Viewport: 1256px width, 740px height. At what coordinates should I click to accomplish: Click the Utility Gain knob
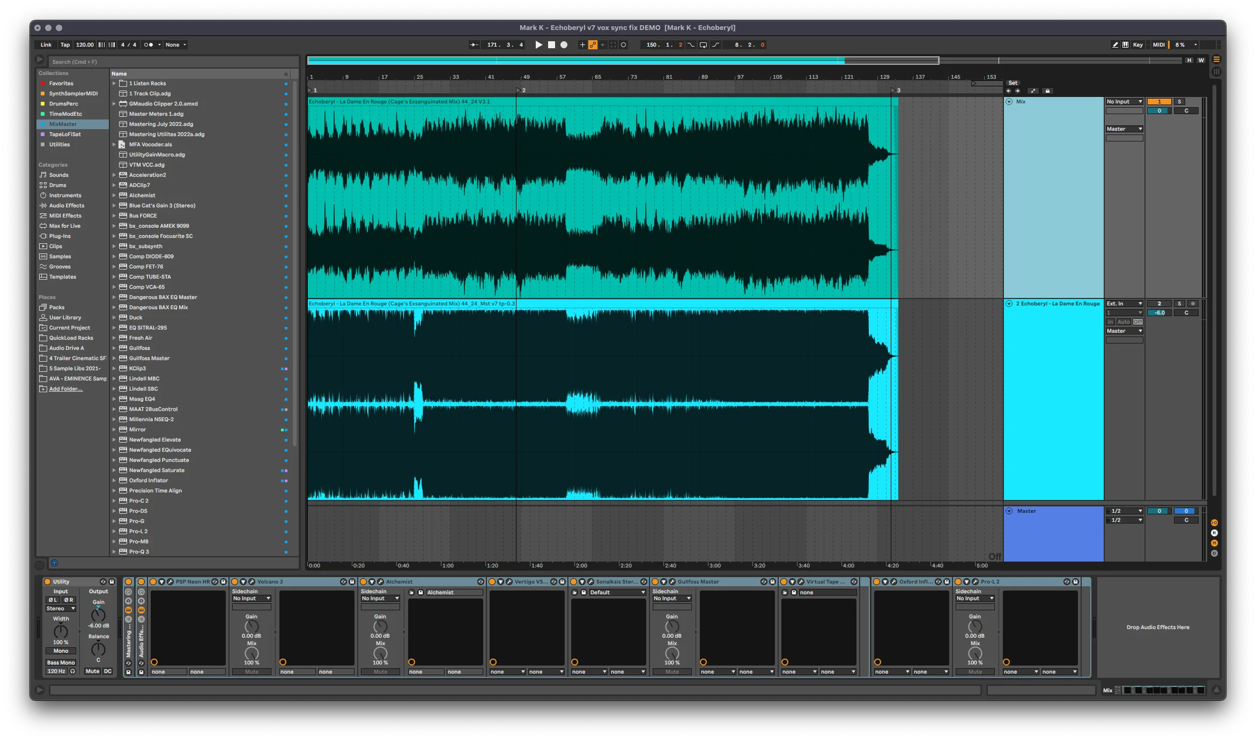click(98, 615)
